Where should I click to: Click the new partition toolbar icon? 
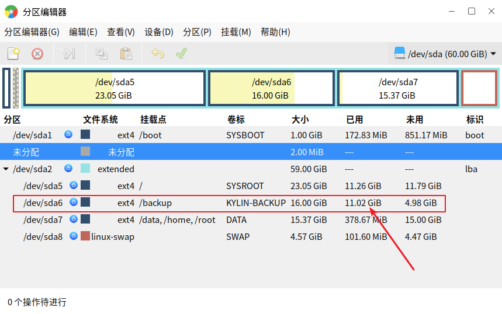pos(13,53)
